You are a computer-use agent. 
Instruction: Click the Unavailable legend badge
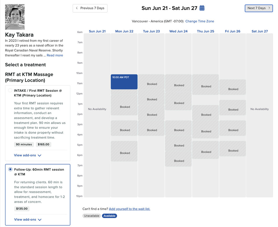[92, 216]
